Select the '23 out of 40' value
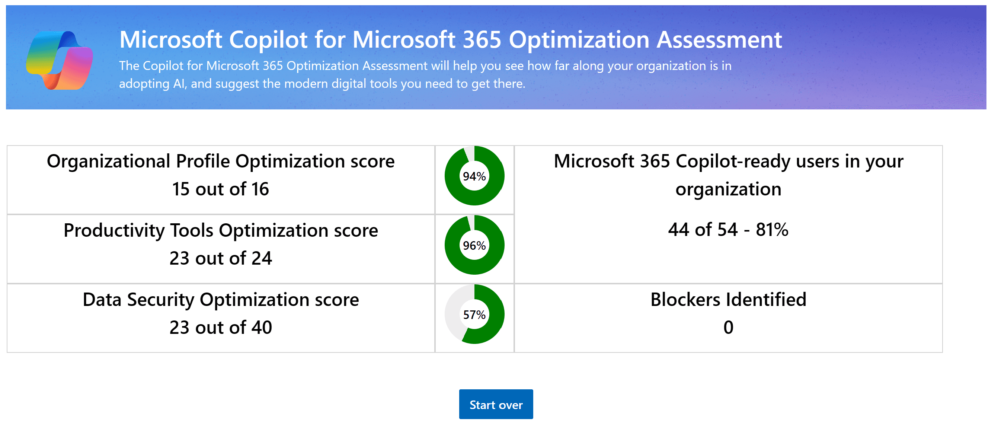This screenshot has width=998, height=431. 220,328
